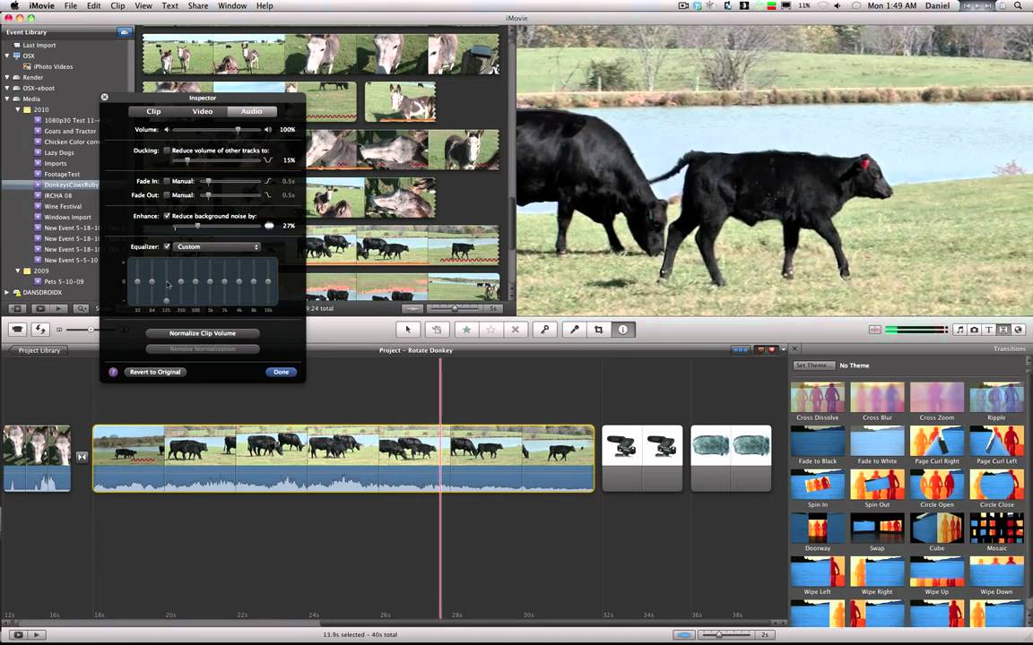Close the Transitions browser pane
The height and width of the screenshot is (645, 1033).
point(794,348)
